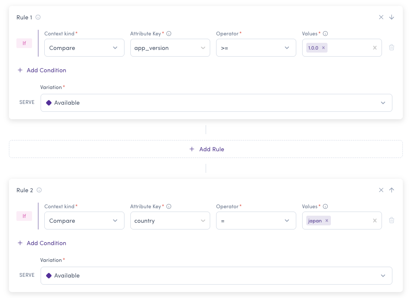Move Rule 1 down using the arrow icon

pos(392,17)
